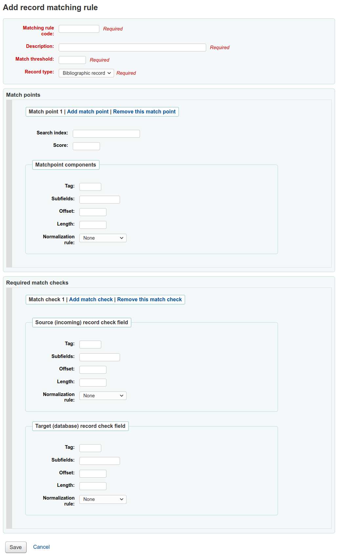Click the Cancel link
Image resolution: width=337 pixels, height=555 pixels.
pos(41,547)
